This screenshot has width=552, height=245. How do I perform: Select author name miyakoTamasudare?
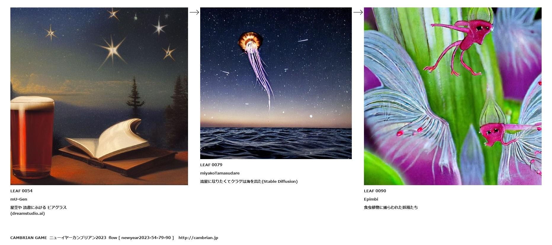(x=220, y=173)
